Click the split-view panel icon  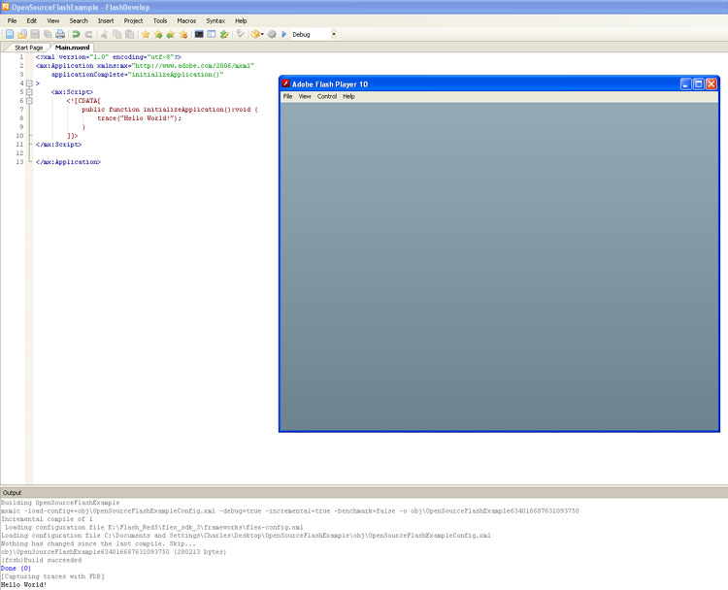tap(212, 34)
